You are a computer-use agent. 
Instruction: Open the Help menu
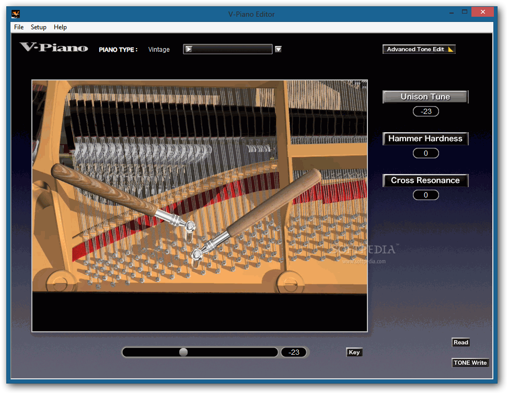coord(60,27)
